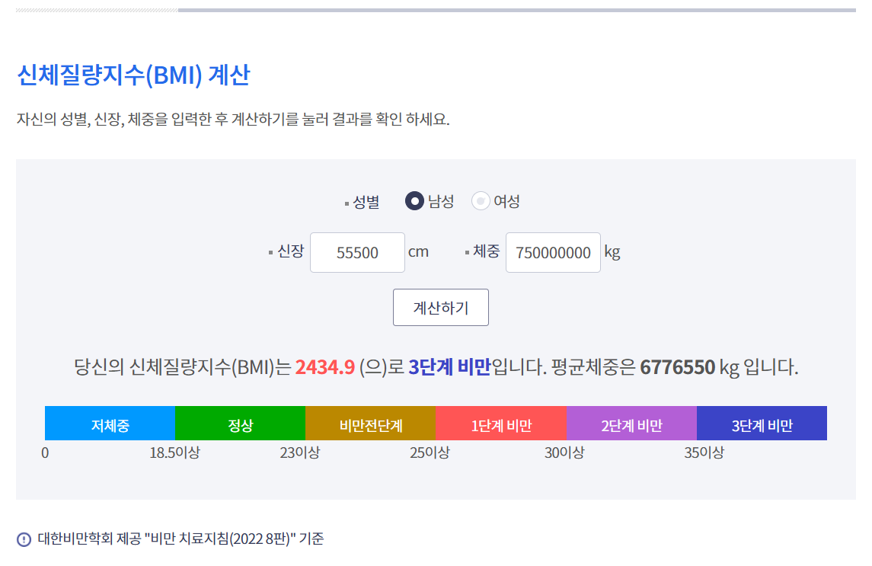Click the exclamation info icon beside the footnote
872x566 pixels.
point(24,539)
